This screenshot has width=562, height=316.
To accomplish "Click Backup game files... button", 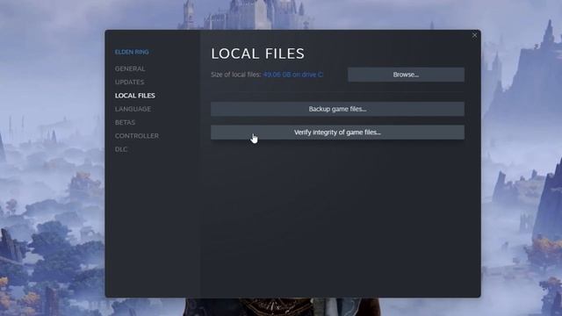I will coord(337,109).
